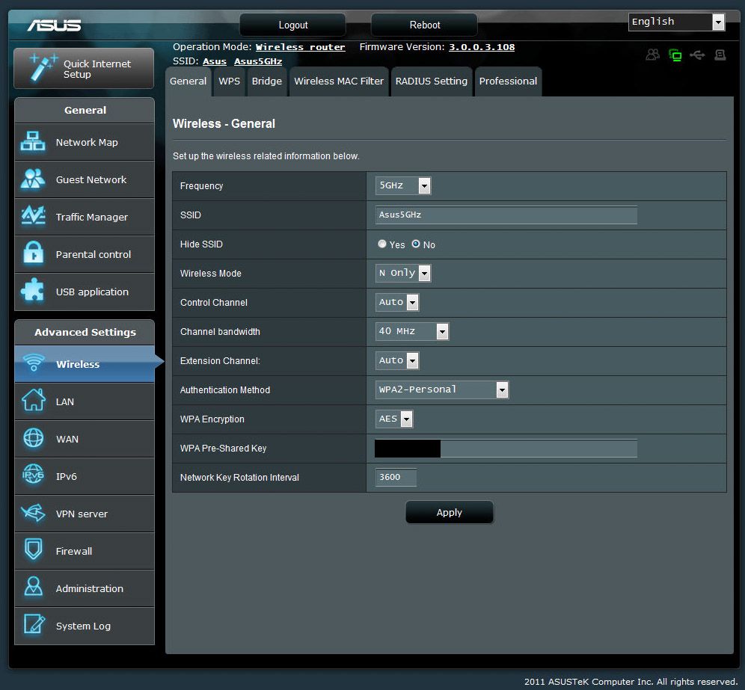Screen dimensions: 745x690
Task: Click the USB status icon in header
Action: (x=698, y=55)
